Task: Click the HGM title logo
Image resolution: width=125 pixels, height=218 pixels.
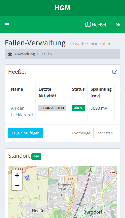Action: [62, 8]
